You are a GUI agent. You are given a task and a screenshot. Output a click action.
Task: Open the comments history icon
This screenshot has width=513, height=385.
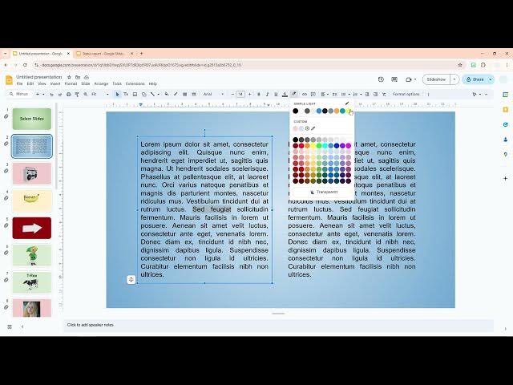pos(394,79)
